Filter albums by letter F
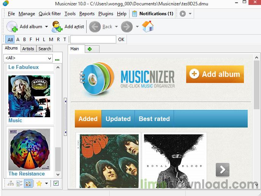The width and height of the screenshot is (261, 196). 31,40
